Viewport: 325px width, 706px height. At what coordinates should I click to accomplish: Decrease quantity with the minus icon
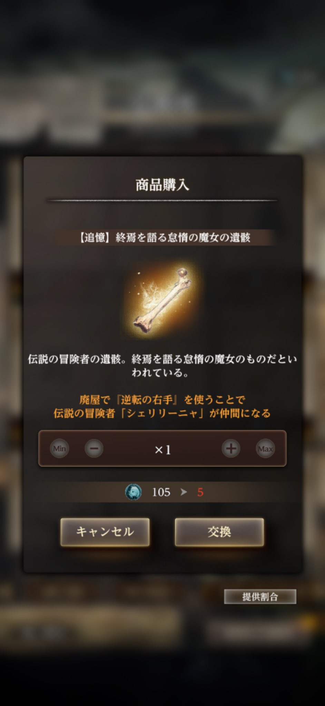tap(94, 448)
